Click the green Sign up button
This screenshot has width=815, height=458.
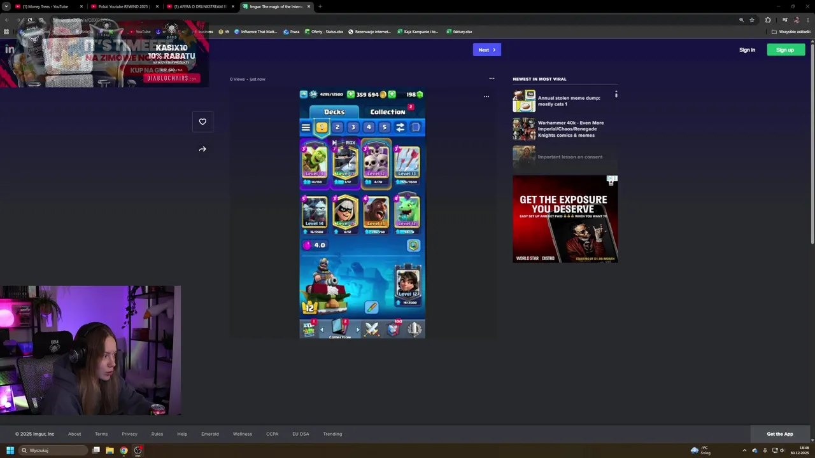click(786, 50)
